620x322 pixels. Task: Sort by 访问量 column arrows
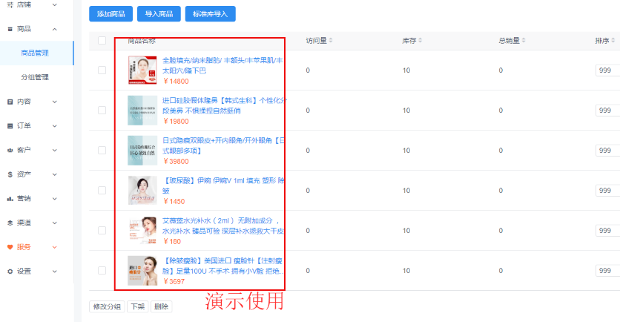(x=331, y=40)
